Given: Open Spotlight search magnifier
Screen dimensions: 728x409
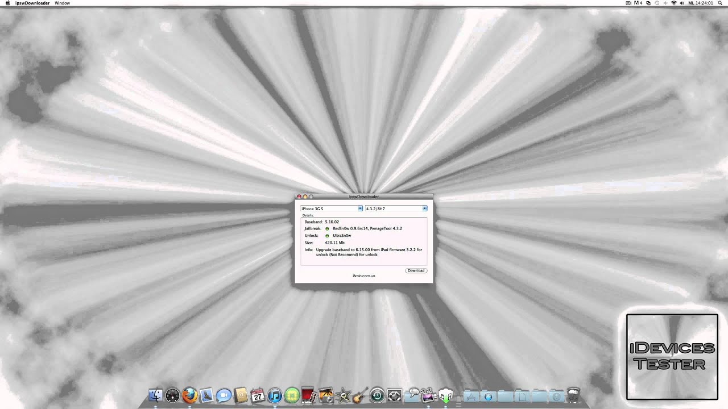Looking at the screenshot, I should 720,3.
